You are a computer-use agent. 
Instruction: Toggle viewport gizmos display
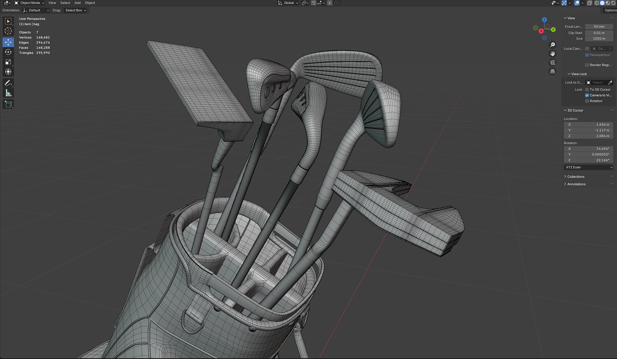pyautogui.click(x=564, y=3)
